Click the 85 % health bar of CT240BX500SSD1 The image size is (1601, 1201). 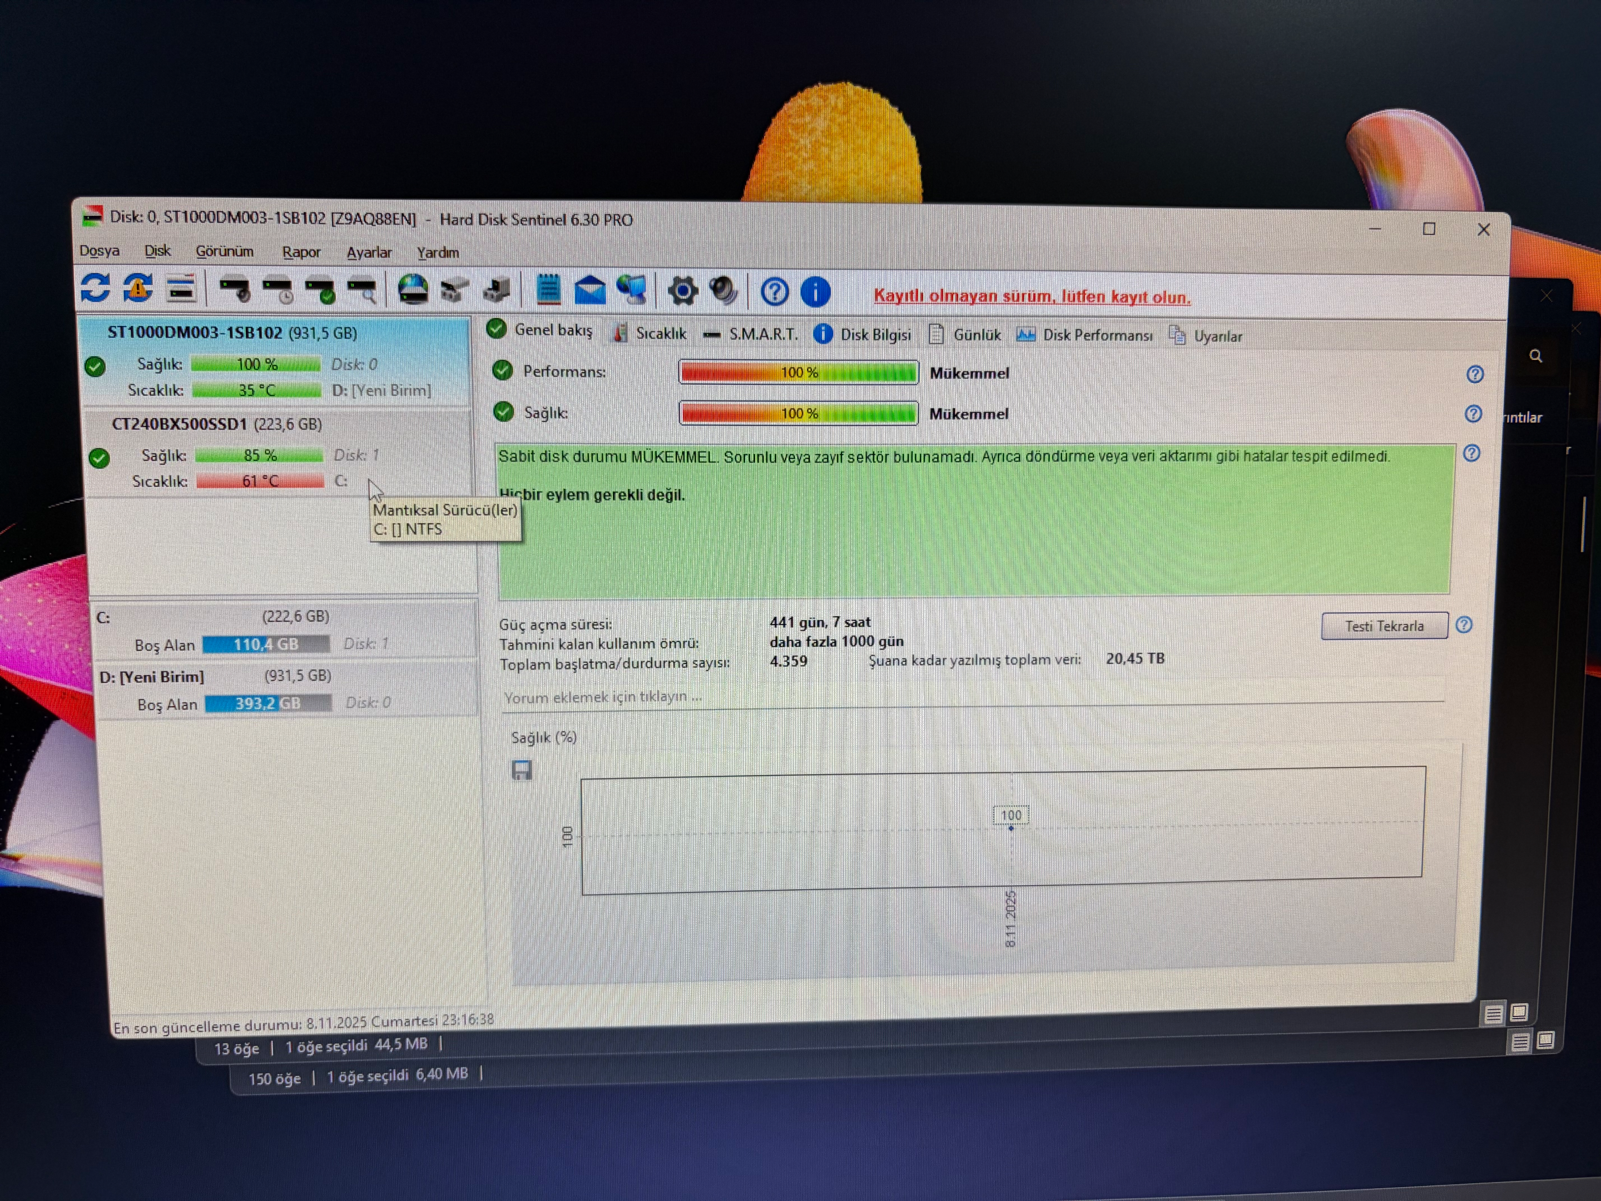pyautogui.click(x=259, y=455)
